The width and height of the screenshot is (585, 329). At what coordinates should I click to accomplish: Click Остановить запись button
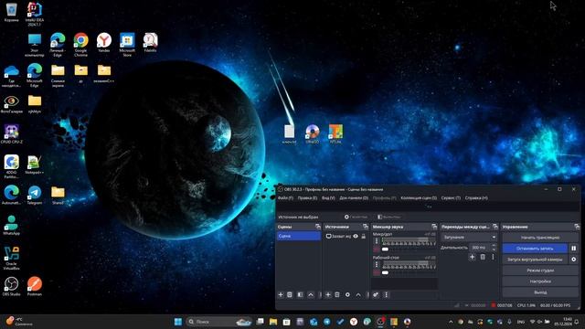coord(535,248)
